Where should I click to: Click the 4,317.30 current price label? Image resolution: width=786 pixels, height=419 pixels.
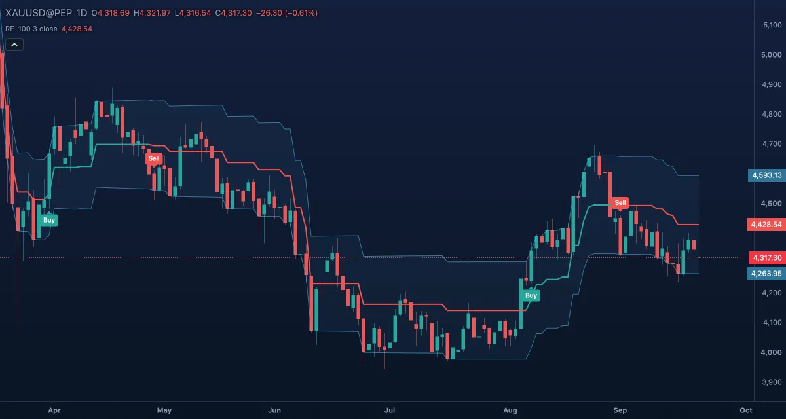coord(766,258)
